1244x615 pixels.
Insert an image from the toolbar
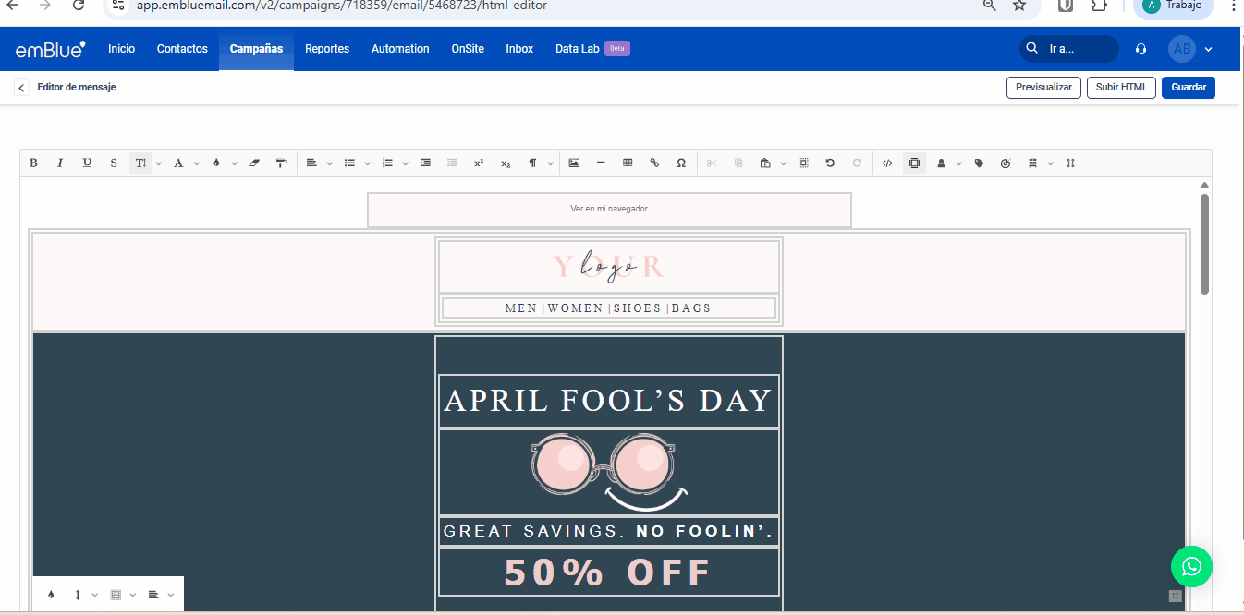pyautogui.click(x=574, y=163)
